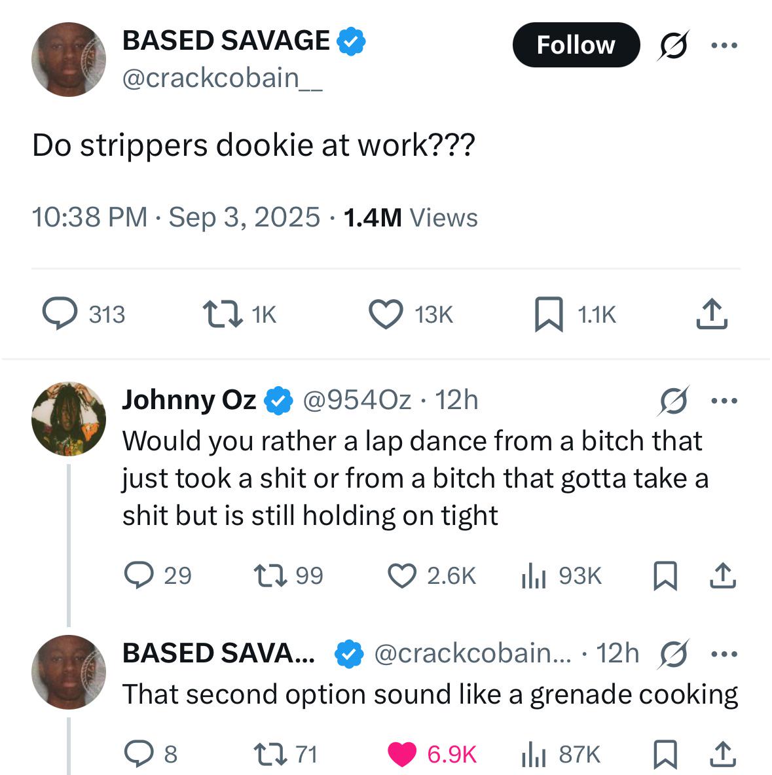772x775 pixels.
Task: Open more options on Johnny Oz reply
Action: 724,399
